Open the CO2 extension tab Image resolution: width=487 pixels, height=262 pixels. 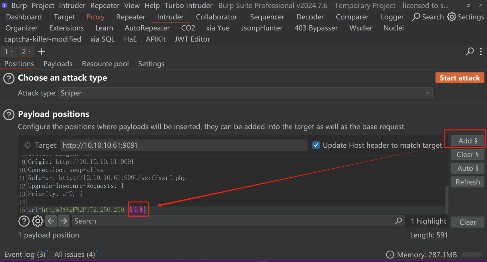pyautogui.click(x=188, y=28)
